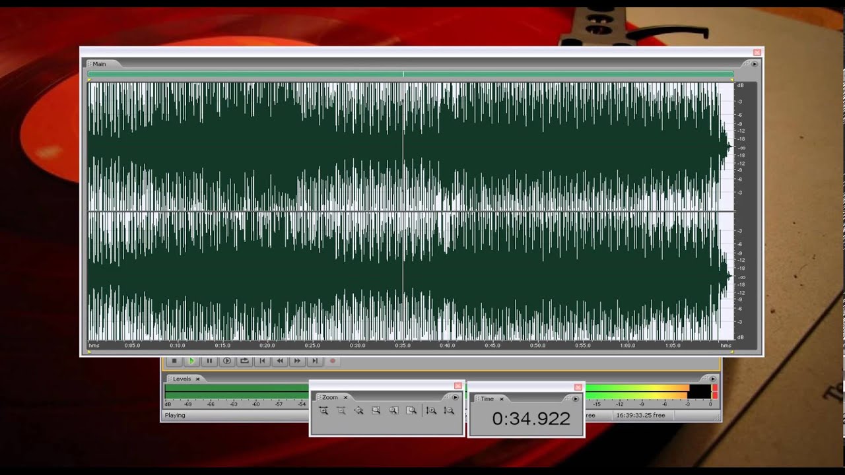Click the upper channel level meter bar
Image resolution: width=845 pixels, height=475 pixels.
[x=438, y=388]
